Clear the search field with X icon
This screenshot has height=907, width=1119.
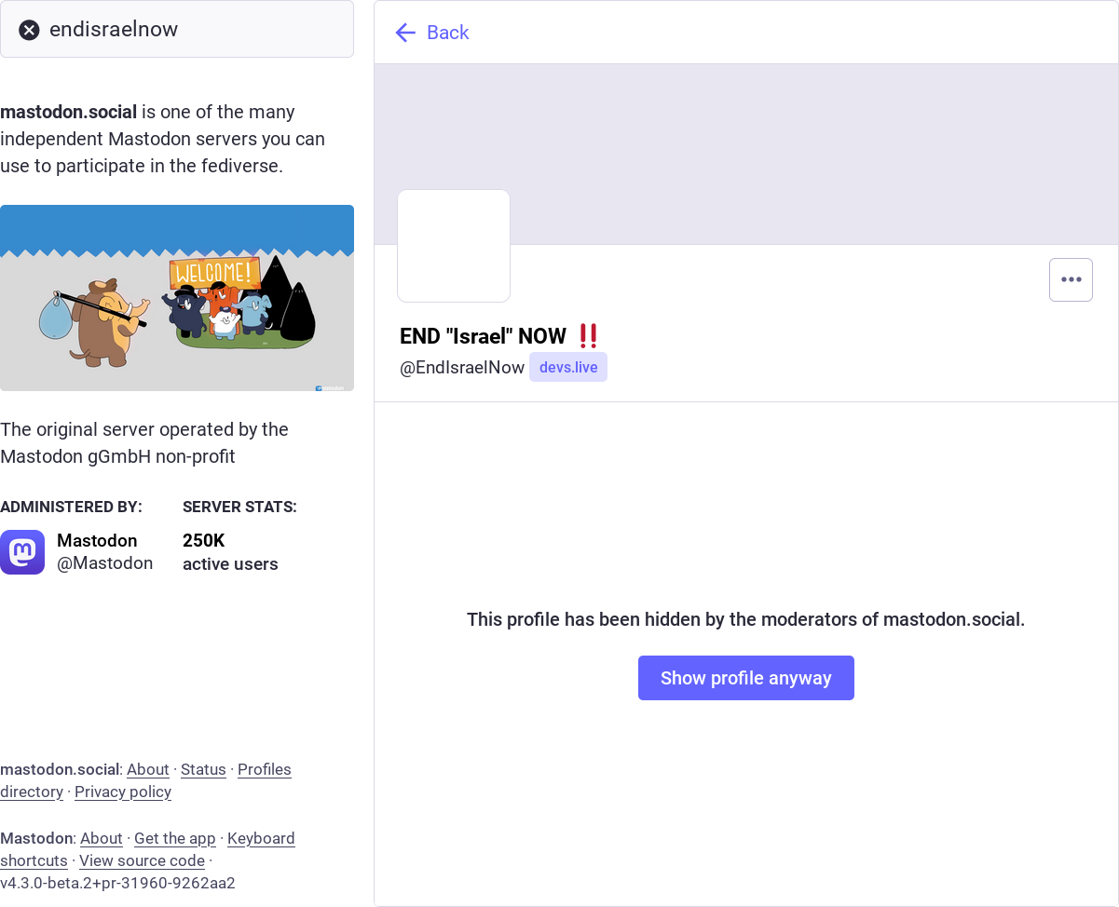coord(30,30)
